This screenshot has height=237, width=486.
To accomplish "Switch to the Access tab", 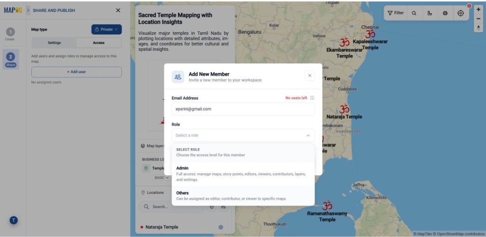I will coord(99,43).
